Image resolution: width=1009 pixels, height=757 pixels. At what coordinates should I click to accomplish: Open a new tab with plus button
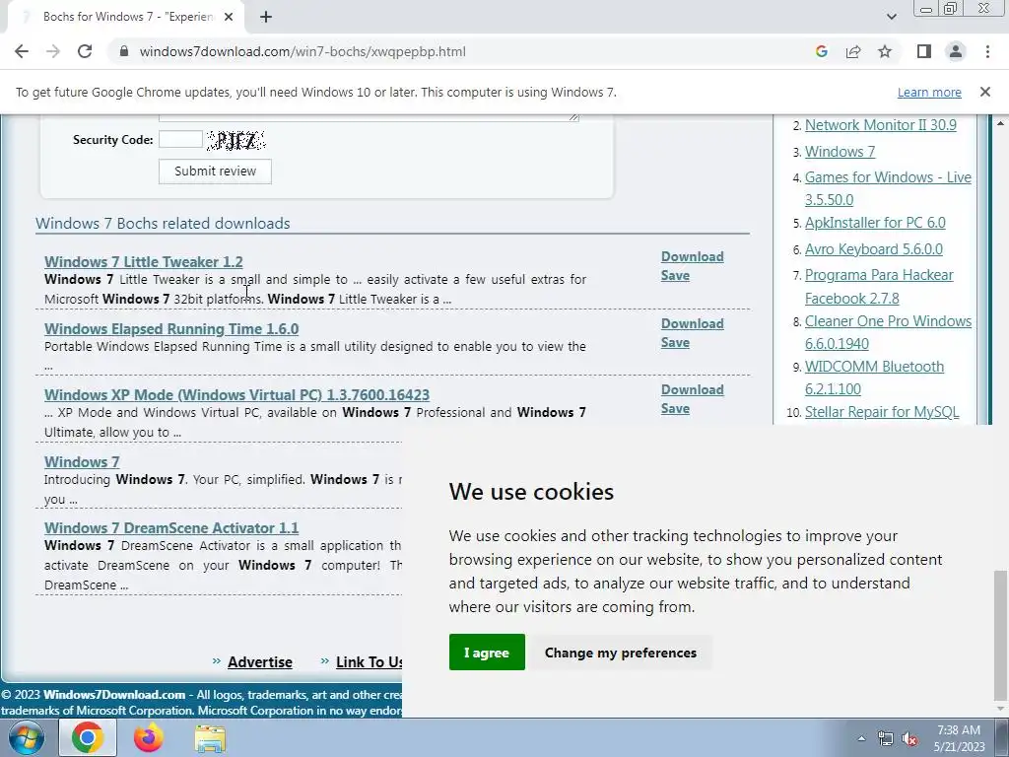point(266,17)
